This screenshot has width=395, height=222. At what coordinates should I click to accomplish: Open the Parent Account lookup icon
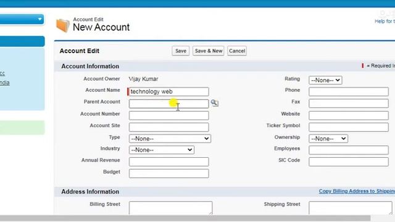(x=214, y=103)
